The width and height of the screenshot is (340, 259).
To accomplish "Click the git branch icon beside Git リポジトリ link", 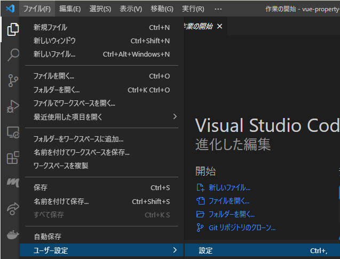I will click(x=200, y=227).
